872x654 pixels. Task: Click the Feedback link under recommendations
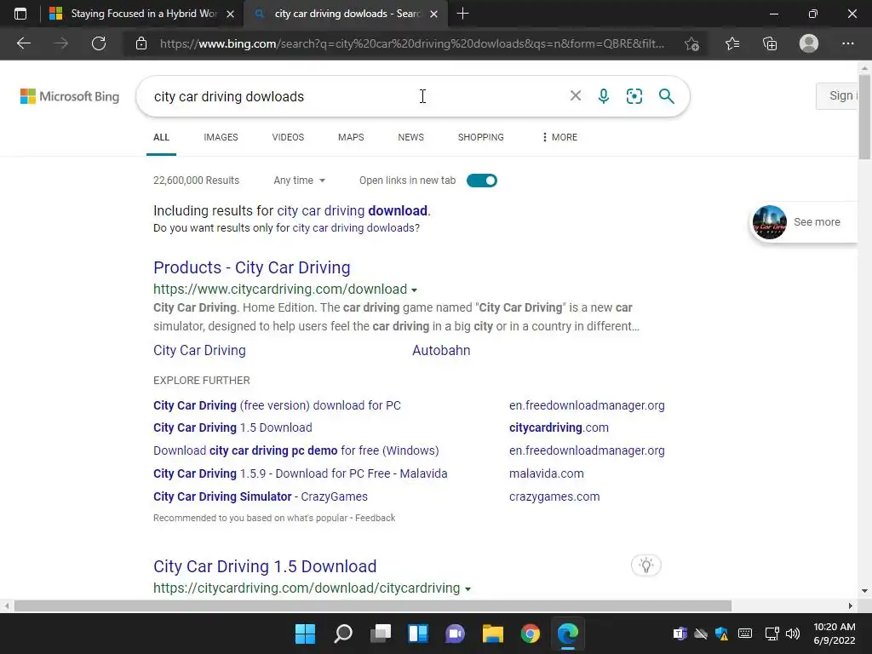(376, 518)
